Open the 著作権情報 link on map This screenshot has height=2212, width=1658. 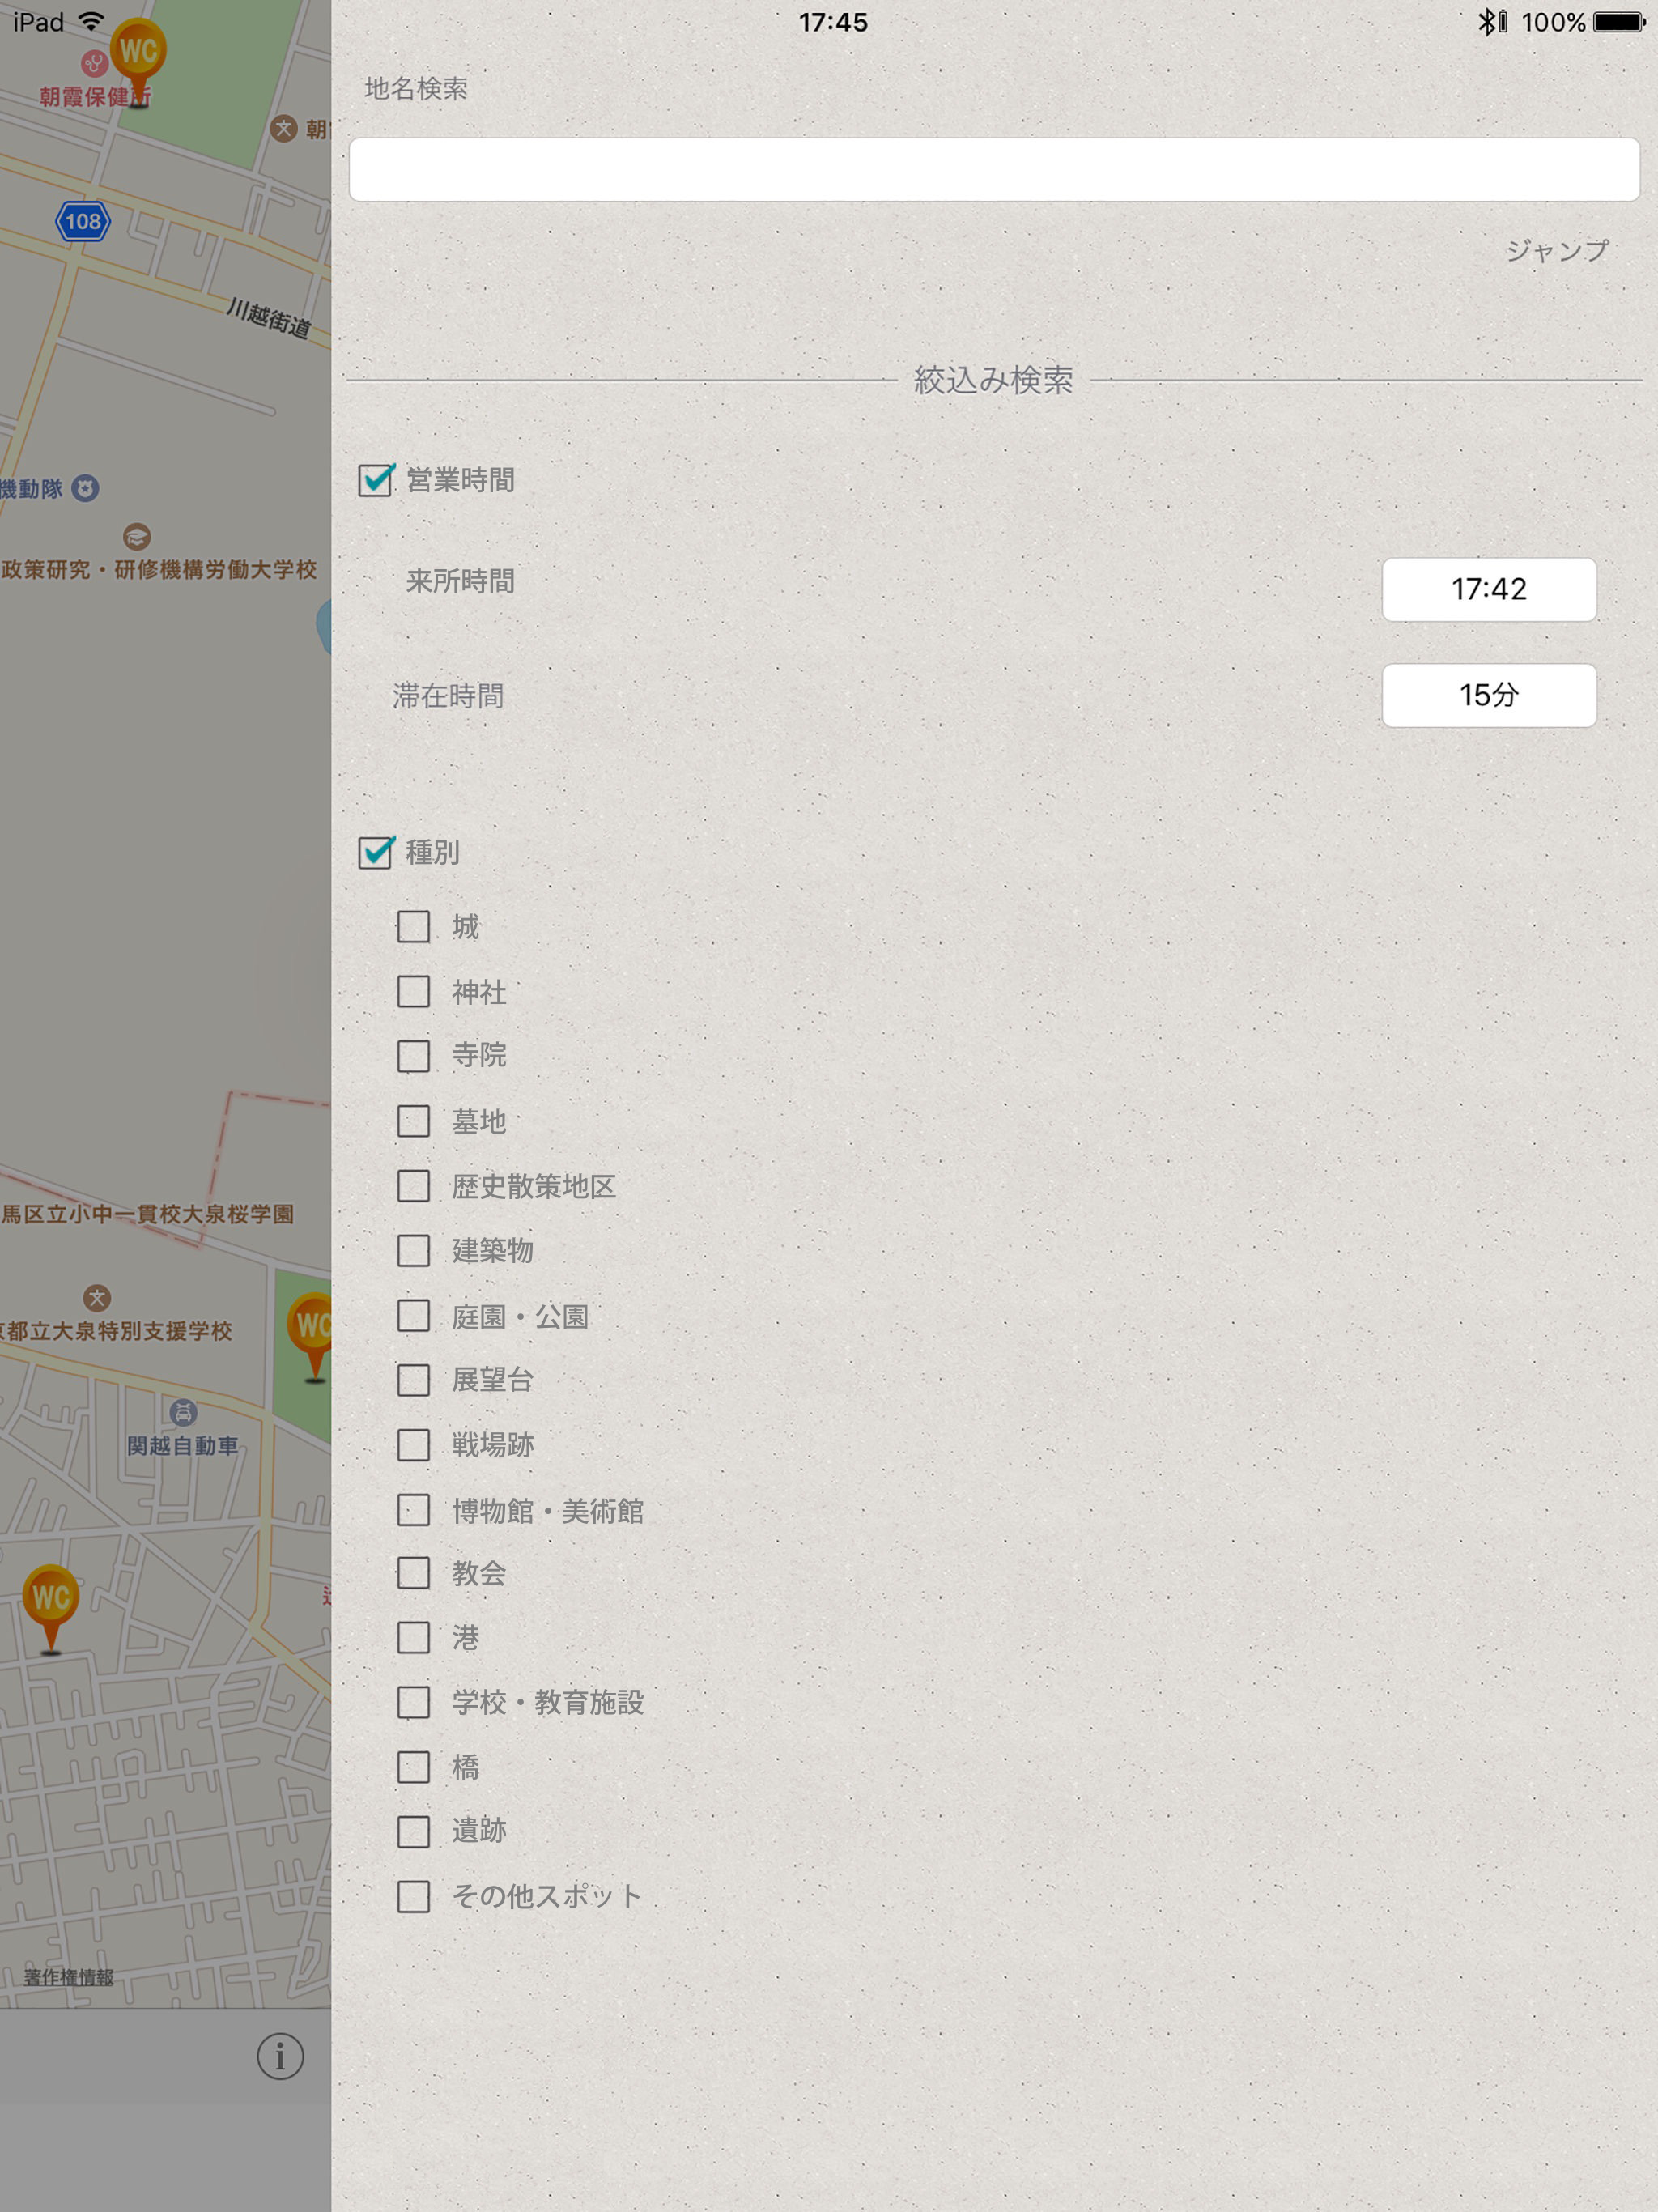[x=69, y=1977]
